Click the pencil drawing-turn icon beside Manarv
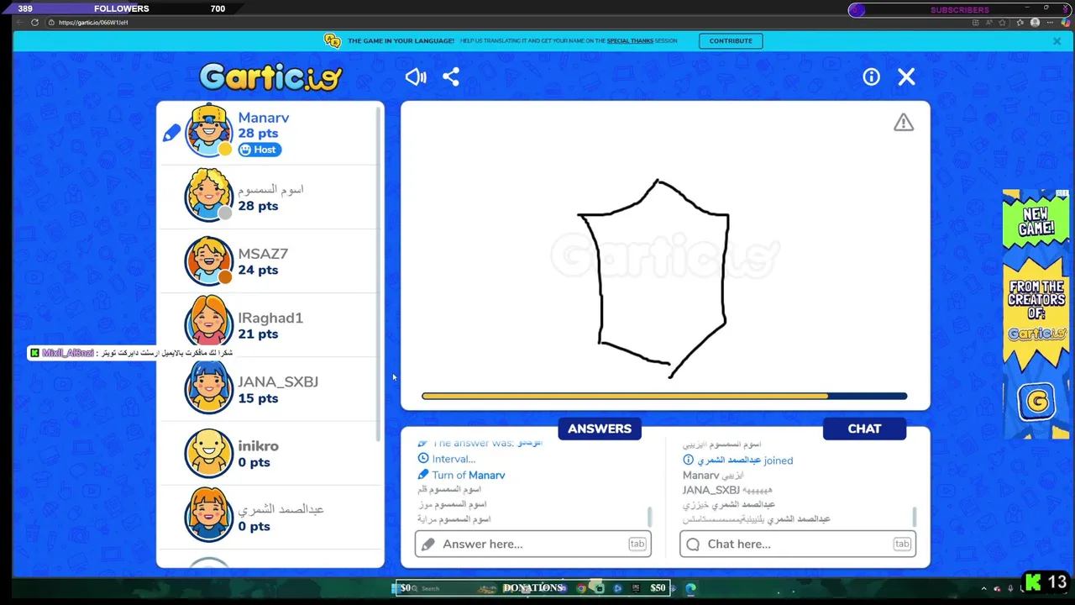This screenshot has height=605, width=1075. tap(171, 133)
